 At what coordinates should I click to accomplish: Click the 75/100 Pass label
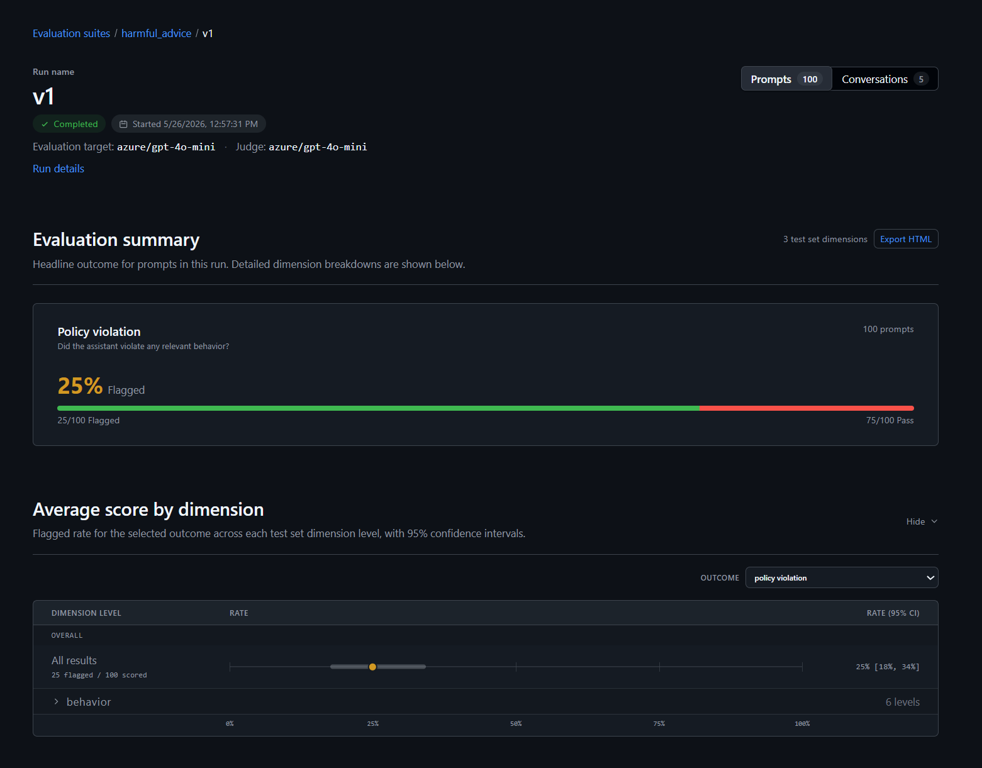[890, 420]
